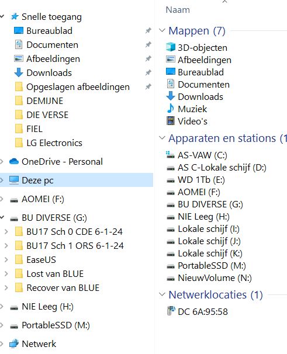287x354 pixels.
Task: Click the PortableSSD (M:) drive icon in right list
Action: coord(171,266)
